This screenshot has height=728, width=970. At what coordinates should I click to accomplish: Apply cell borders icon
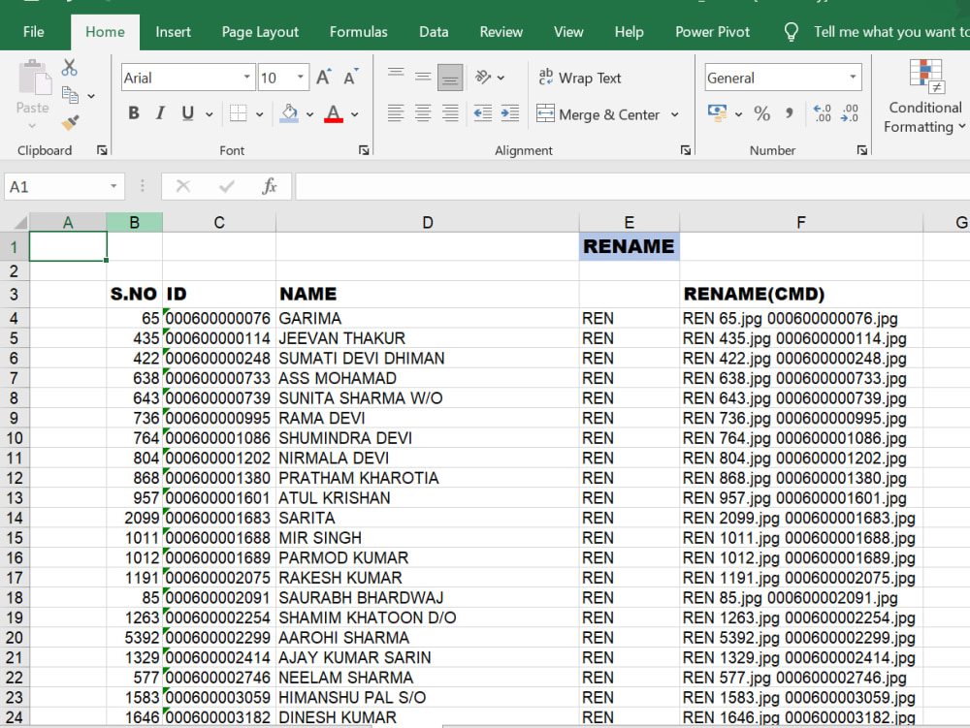[239, 113]
